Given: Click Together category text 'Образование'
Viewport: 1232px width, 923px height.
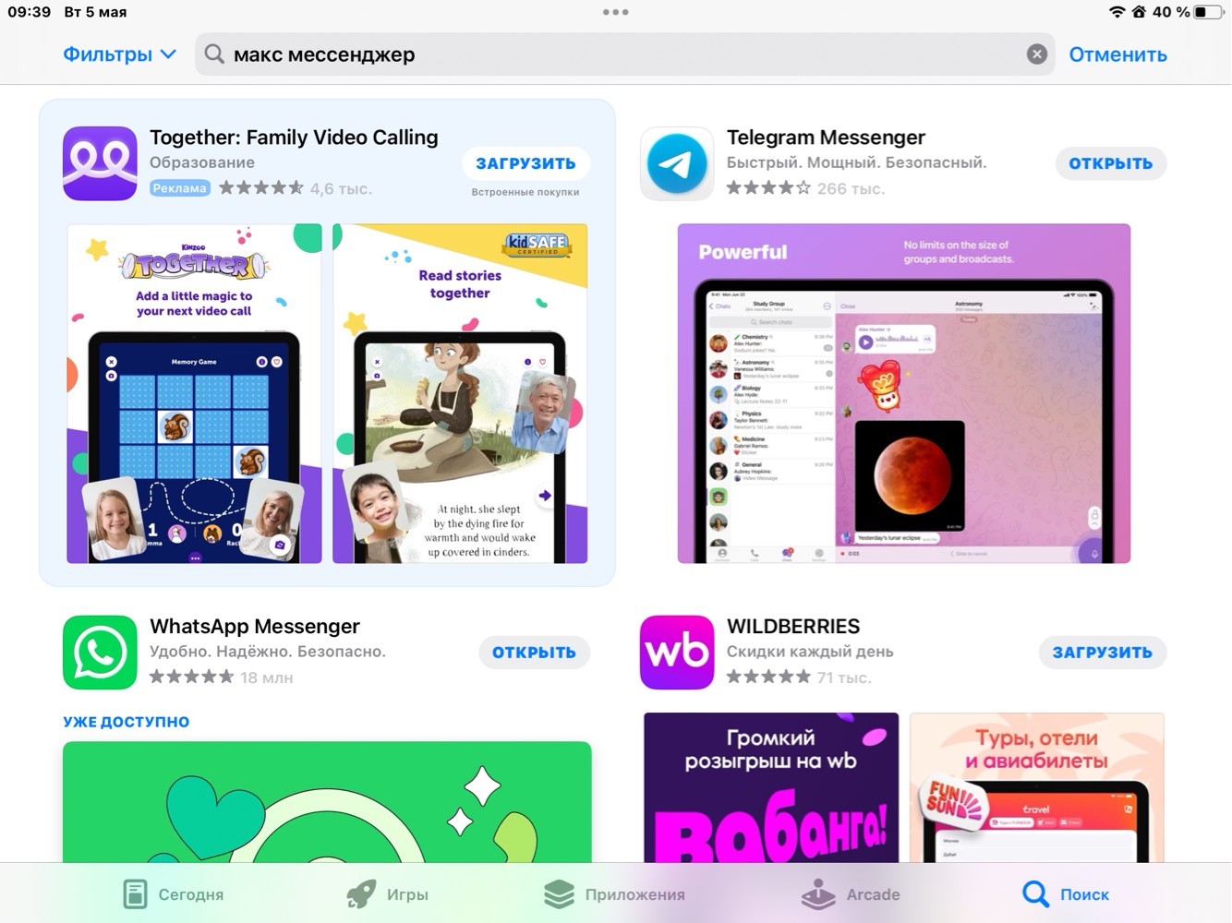Looking at the screenshot, I should (x=202, y=162).
